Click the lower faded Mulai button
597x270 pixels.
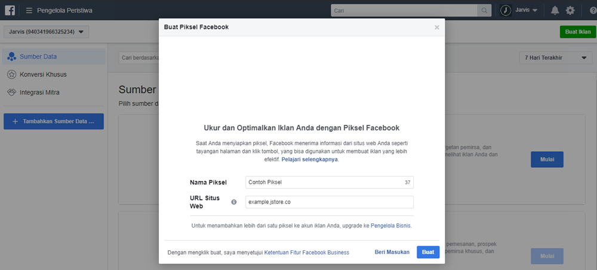547,256
